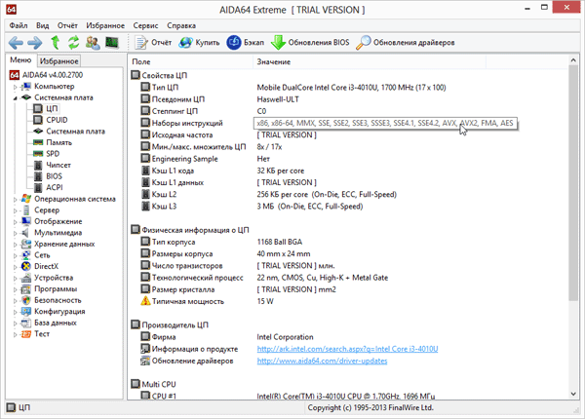Select the Haswell-ULT value

click(278, 99)
